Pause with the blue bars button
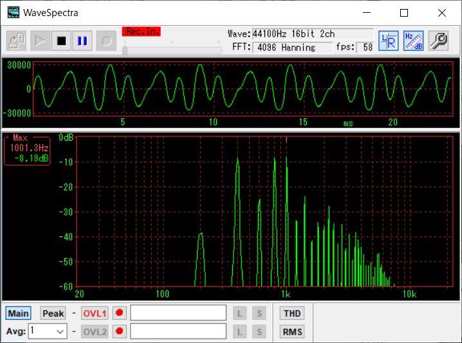The height and width of the screenshot is (343, 462). tap(82, 40)
